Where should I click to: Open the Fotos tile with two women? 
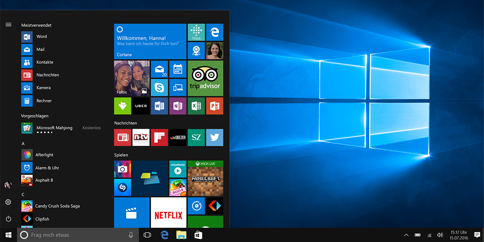pyautogui.click(x=132, y=78)
